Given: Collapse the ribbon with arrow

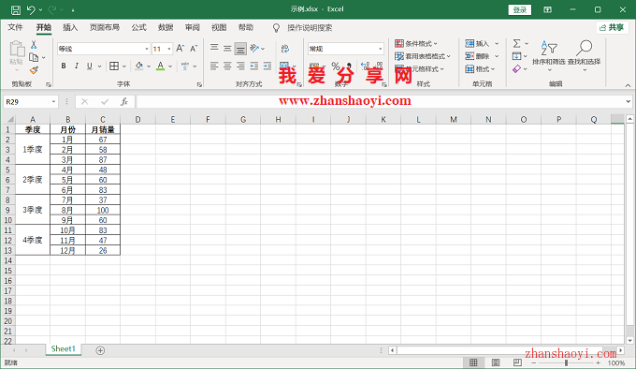Looking at the screenshot, I should 628,85.
